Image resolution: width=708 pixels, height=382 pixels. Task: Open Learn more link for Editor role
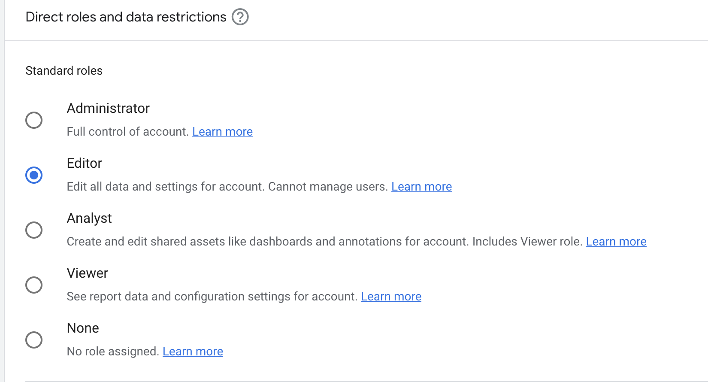[421, 187]
